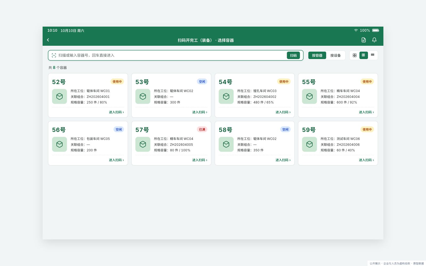Click the box icon on container 58号
This screenshot has height=266, width=426.
[x=226, y=144]
